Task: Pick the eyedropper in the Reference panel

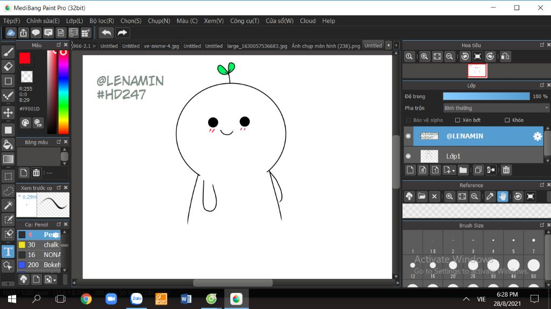Action: tap(490, 196)
